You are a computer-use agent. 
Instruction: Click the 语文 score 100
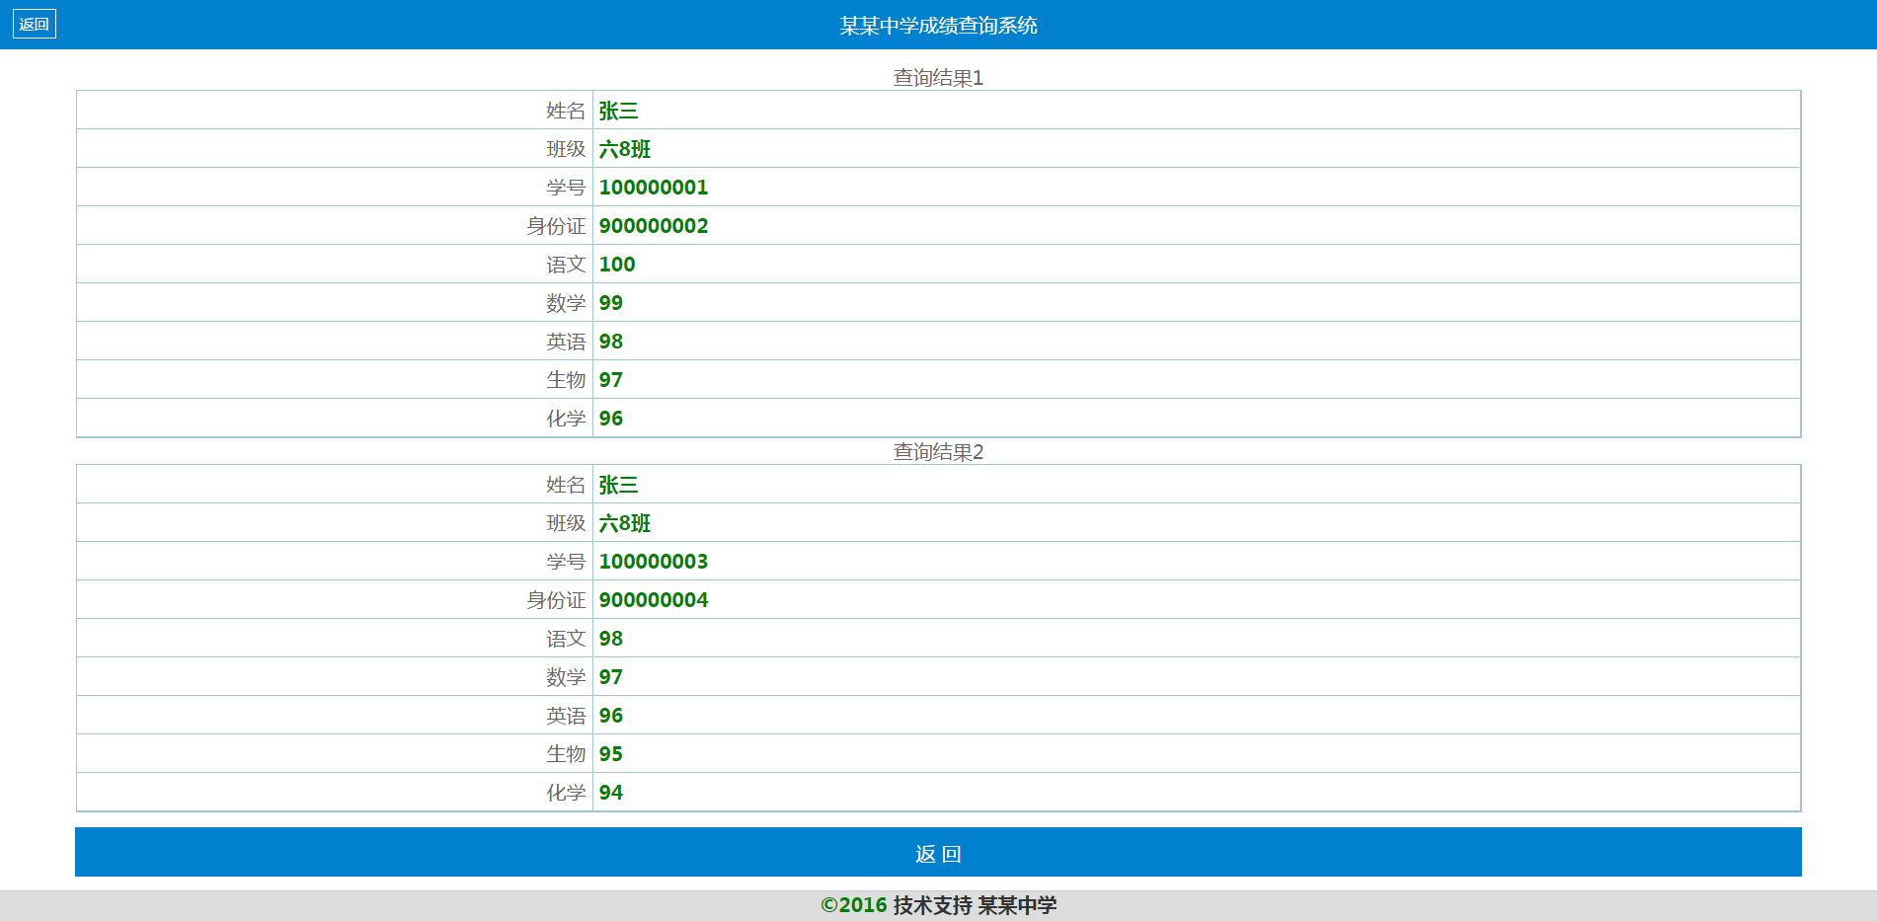617,265
